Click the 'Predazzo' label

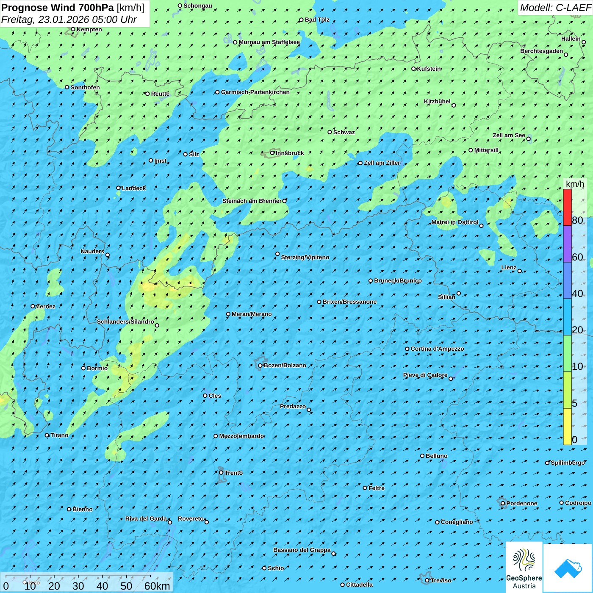click(293, 406)
